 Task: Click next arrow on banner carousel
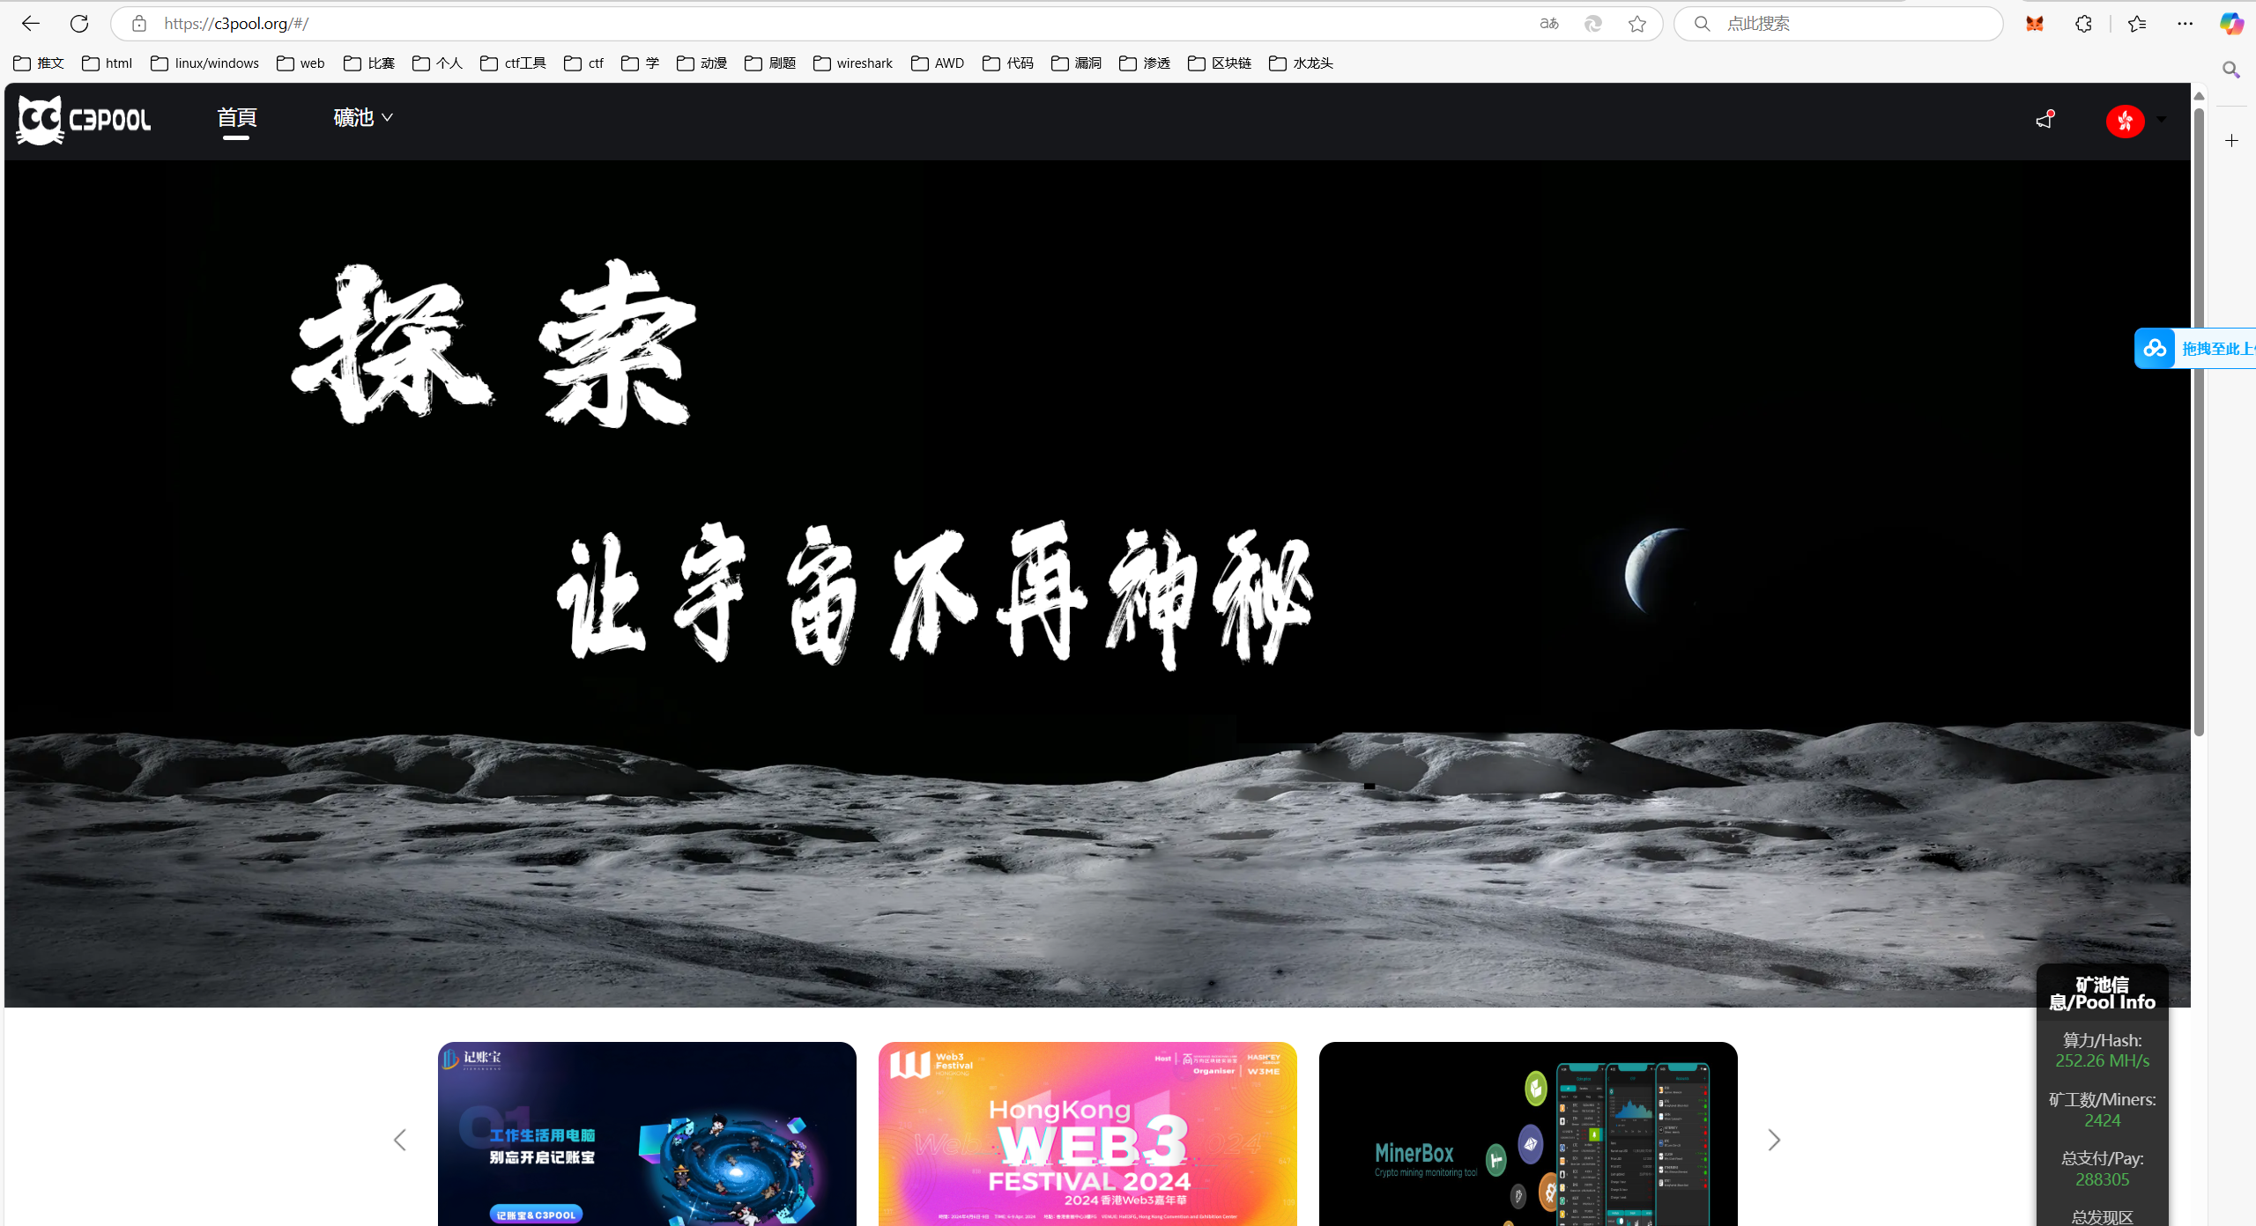(1773, 1140)
